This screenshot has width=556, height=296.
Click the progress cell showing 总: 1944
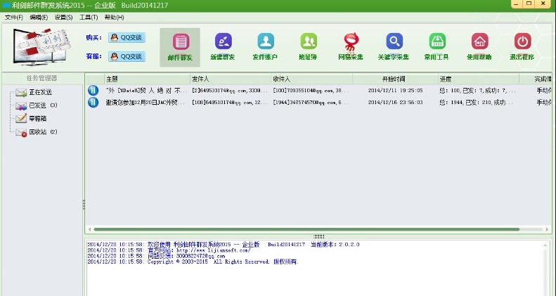(477, 103)
